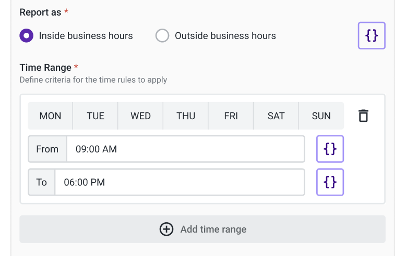
Task: Click the plus circle icon for adding range
Action: (166, 229)
